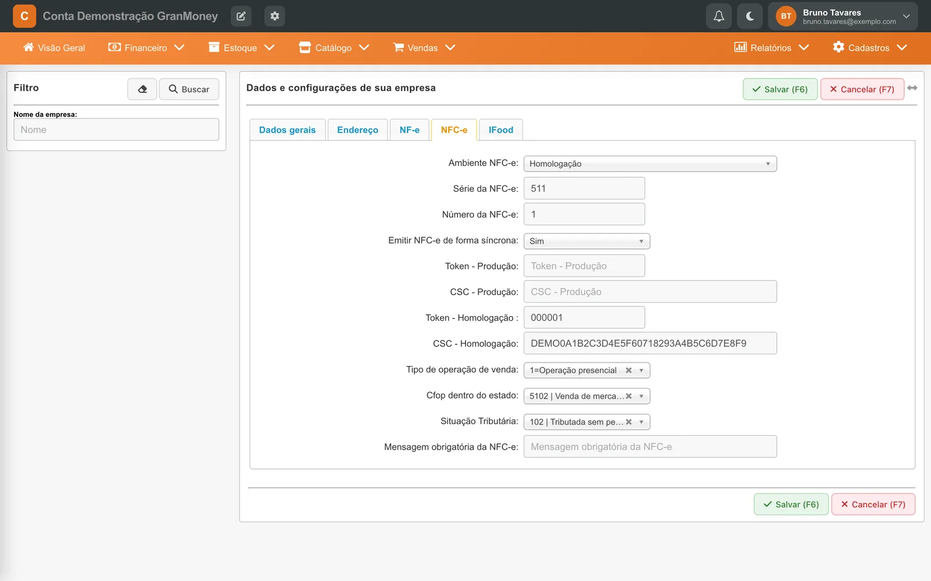Focus the Nome da empresa field
The image size is (931, 581).
pos(116,130)
